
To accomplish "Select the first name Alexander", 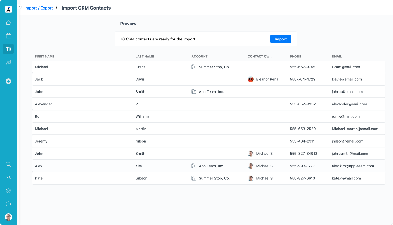I will 44,104.
